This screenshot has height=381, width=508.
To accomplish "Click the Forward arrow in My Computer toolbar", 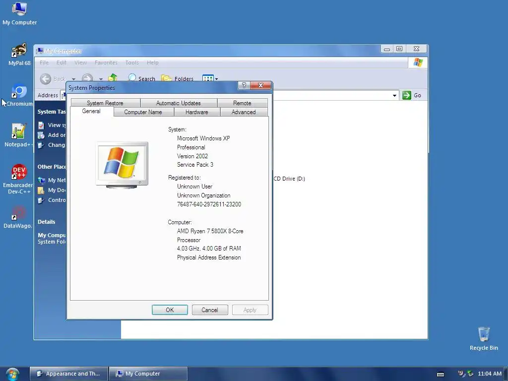I will click(x=87, y=78).
